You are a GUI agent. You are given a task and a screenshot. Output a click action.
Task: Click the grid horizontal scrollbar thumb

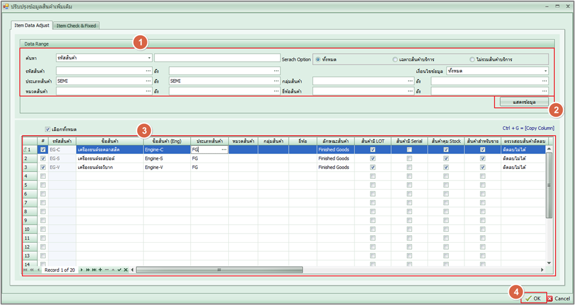[219, 270]
